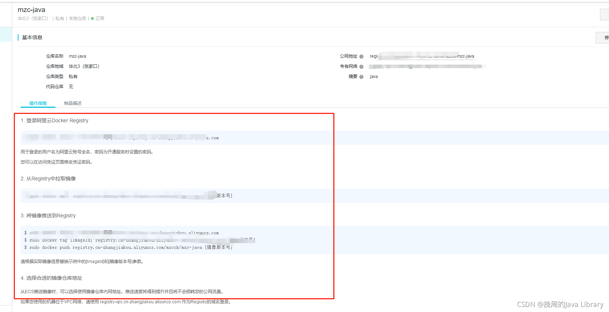Click the help icon beside 专有网络
Viewport: 609px width, 312px height.
[x=361, y=67]
